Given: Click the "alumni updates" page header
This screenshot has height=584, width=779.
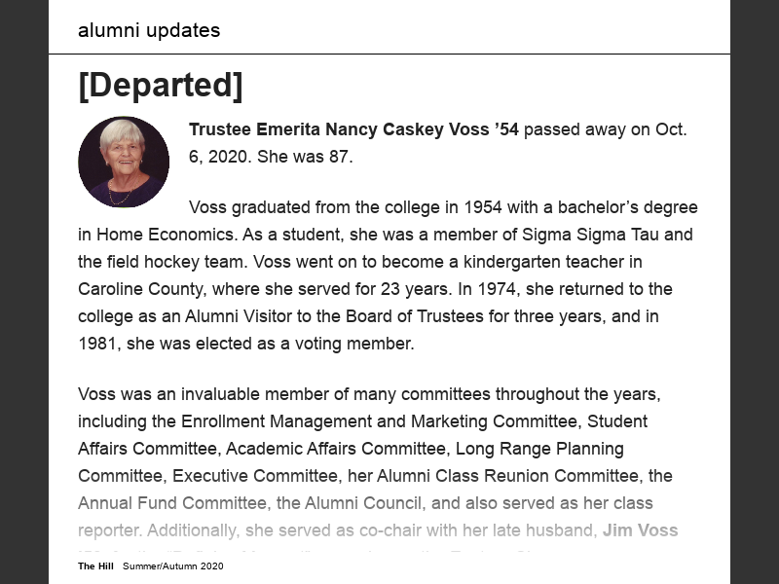Looking at the screenshot, I should click(149, 30).
